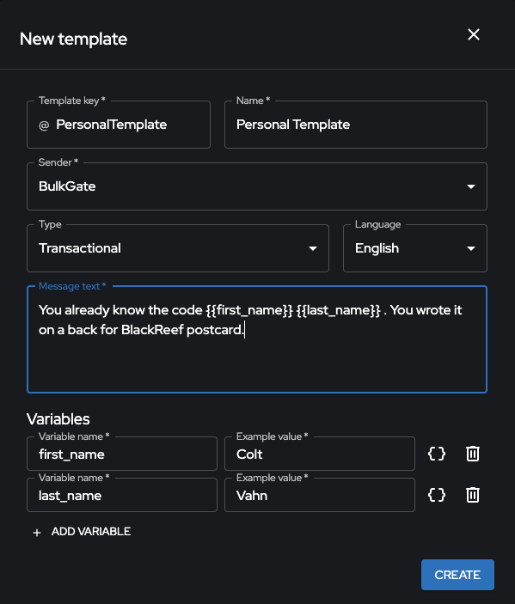Viewport: 515px width, 604px height.
Task: Click the {{first_name}} placeholder in message
Action: coord(249,310)
